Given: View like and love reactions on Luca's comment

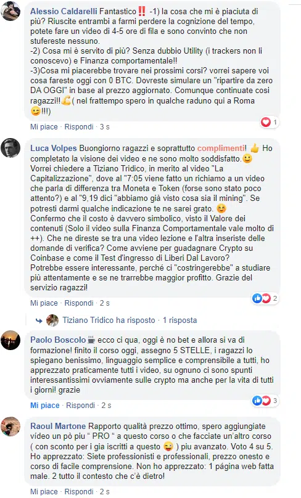Looking at the screenshot, I should [x=265, y=298].
